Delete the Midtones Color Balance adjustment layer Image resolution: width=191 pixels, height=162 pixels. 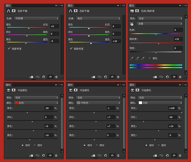click(56, 77)
